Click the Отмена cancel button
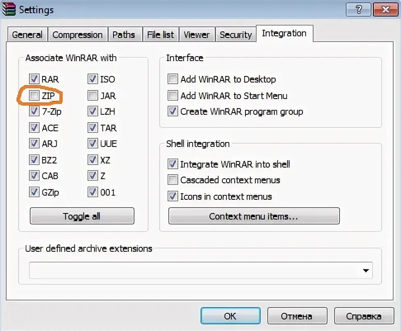This screenshot has width=401, height=331. (297, 316)
